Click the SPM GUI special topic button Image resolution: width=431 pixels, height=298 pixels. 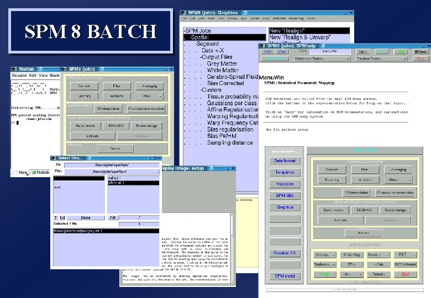[285, 195]
